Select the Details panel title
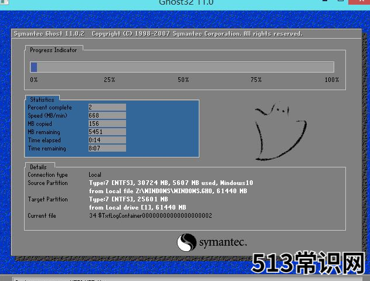The image size is (370, 281). (x=38, y=167)
